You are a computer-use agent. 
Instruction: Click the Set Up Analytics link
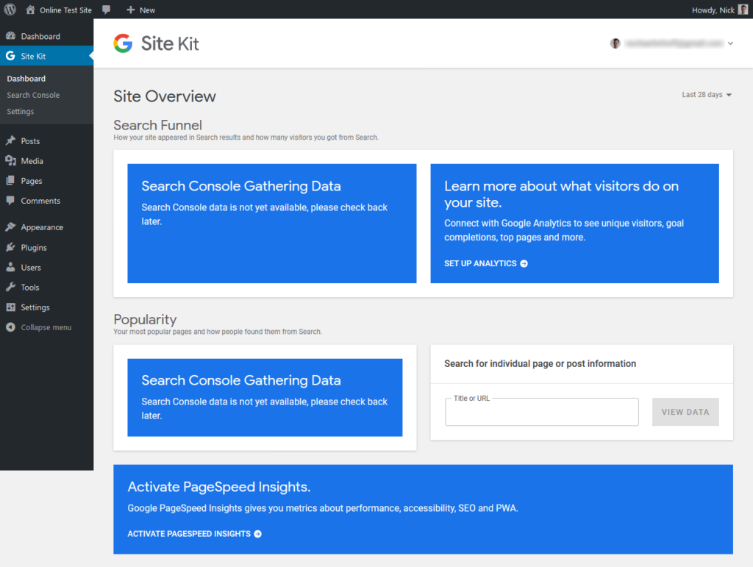pos(485,263)
